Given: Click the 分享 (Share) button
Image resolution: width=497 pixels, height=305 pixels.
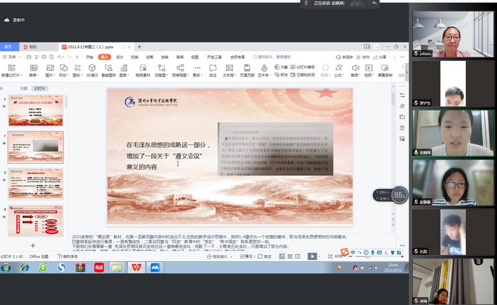Looking at the screenshot, I should click(x=381, y=57).
